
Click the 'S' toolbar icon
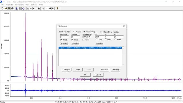[43, 8]
